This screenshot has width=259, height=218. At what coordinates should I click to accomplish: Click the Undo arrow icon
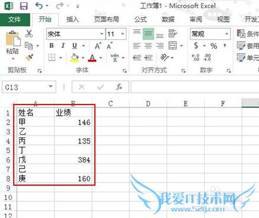(x=39, y=6)
